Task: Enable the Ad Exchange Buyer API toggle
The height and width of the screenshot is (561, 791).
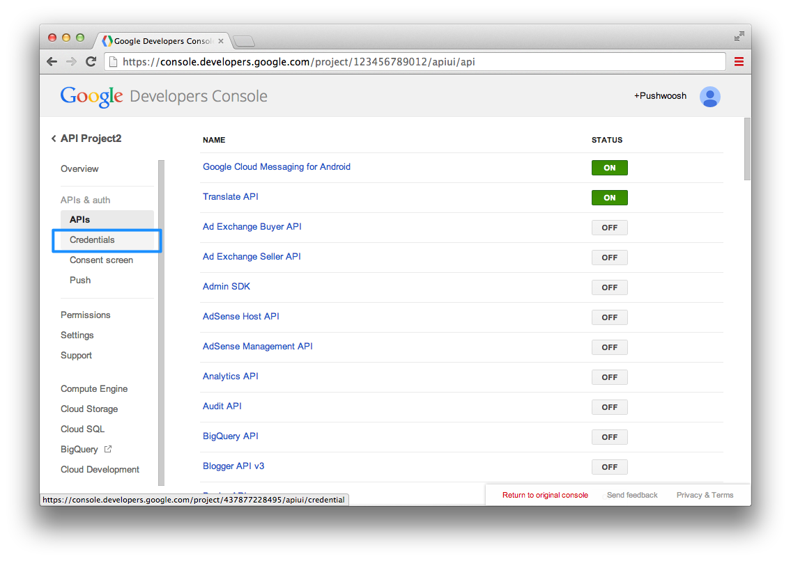Action: (x=609, y=228)
